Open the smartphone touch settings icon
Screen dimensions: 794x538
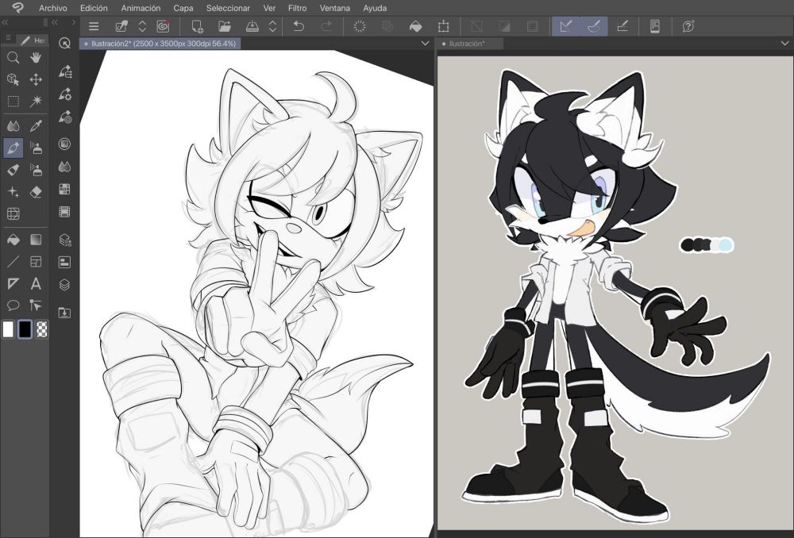click(x=655, y=26)
